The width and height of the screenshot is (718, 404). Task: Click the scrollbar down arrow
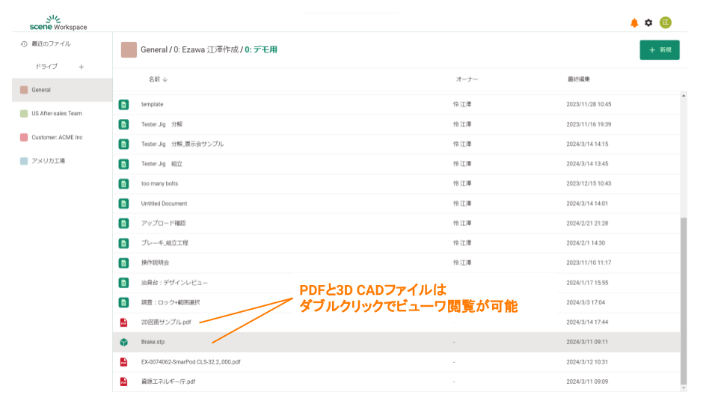[683, 388]
